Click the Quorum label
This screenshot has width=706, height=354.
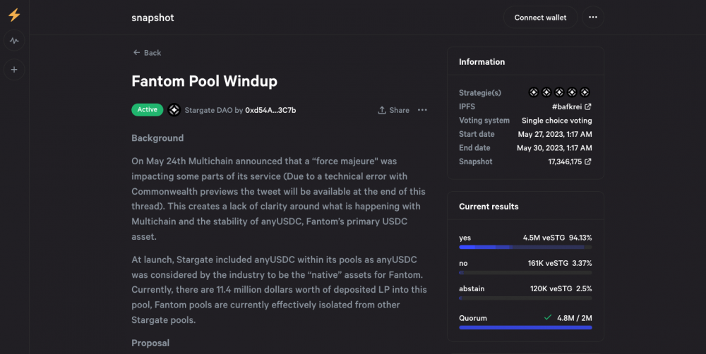473,318
